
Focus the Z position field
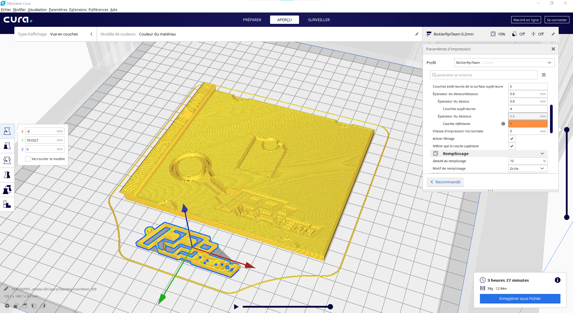[45, 149]
